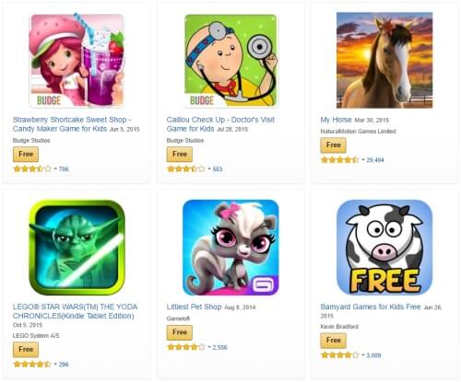View the 29,484 reviews for My Horse

click(x=375, y=160)
